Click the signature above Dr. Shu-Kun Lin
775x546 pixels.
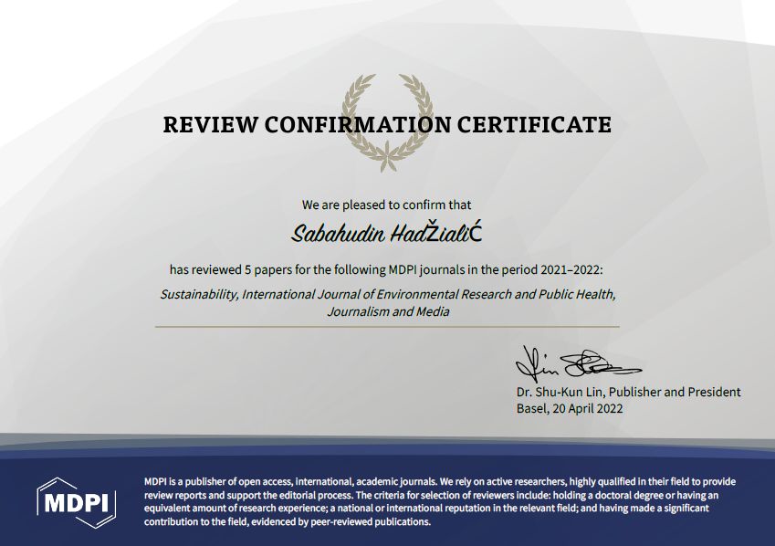(578, 364)
